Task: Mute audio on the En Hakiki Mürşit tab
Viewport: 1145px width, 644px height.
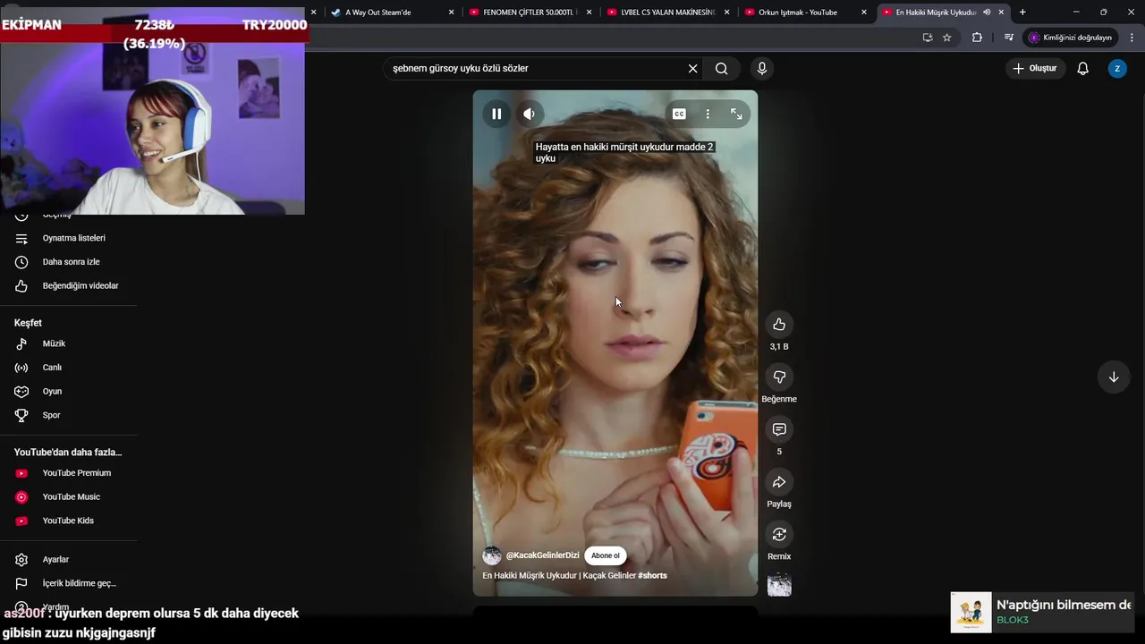Action: [x=987, y=13]
